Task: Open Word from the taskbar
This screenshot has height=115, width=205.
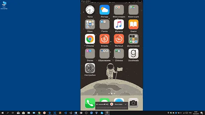Action: point(76,113)
